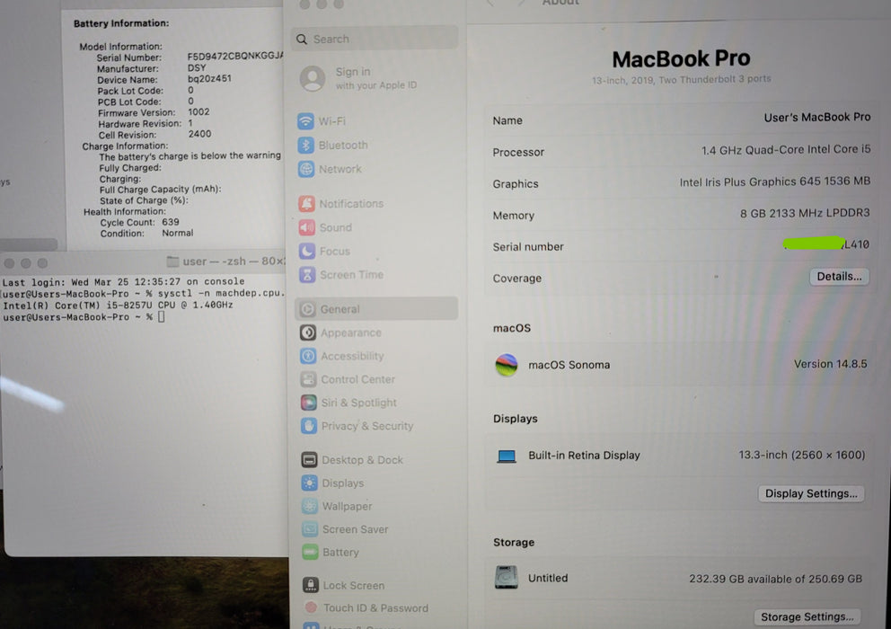
Task: Click the Processor row value
Action: coord(785,150)
